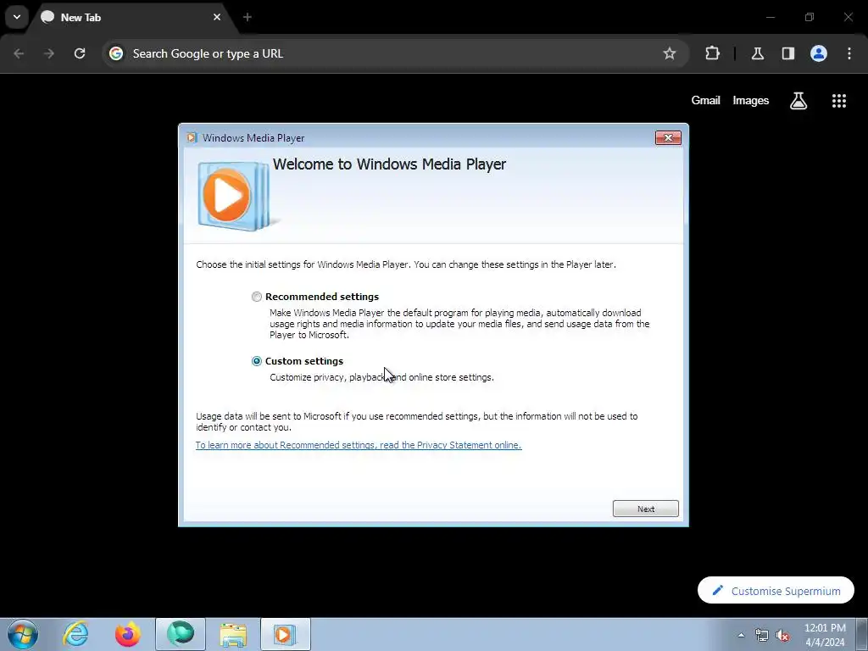Select the Custom settings radio button
868x651 pixels.
point(256,361)
